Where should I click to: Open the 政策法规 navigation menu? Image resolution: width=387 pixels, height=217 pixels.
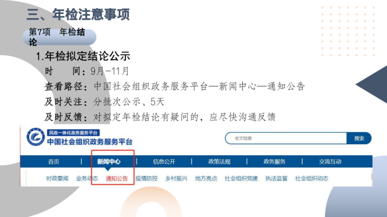(219, 162)
